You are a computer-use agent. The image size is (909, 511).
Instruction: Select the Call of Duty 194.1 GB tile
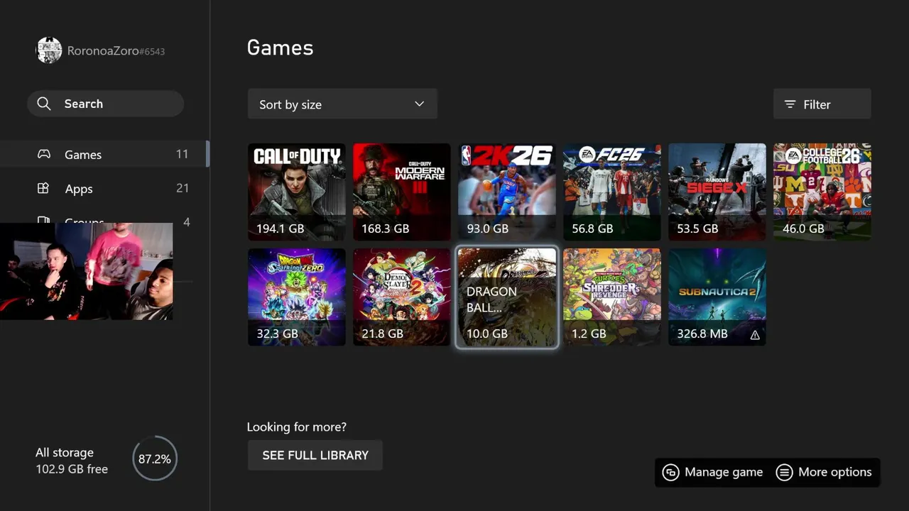[x=297, y=192]
